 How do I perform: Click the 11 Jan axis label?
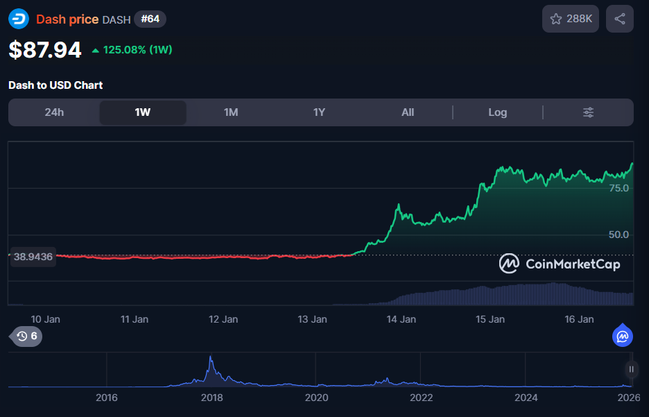[135, 319]
